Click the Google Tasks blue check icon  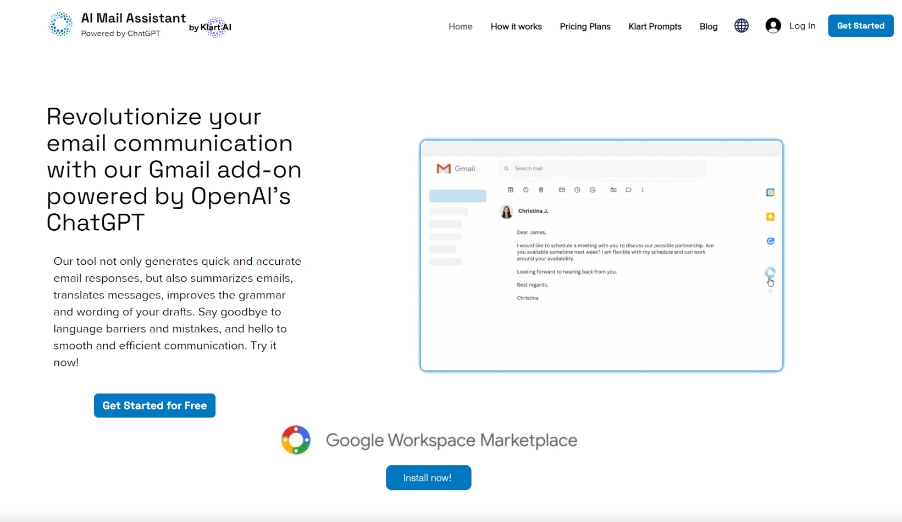(x=770, y=241)
